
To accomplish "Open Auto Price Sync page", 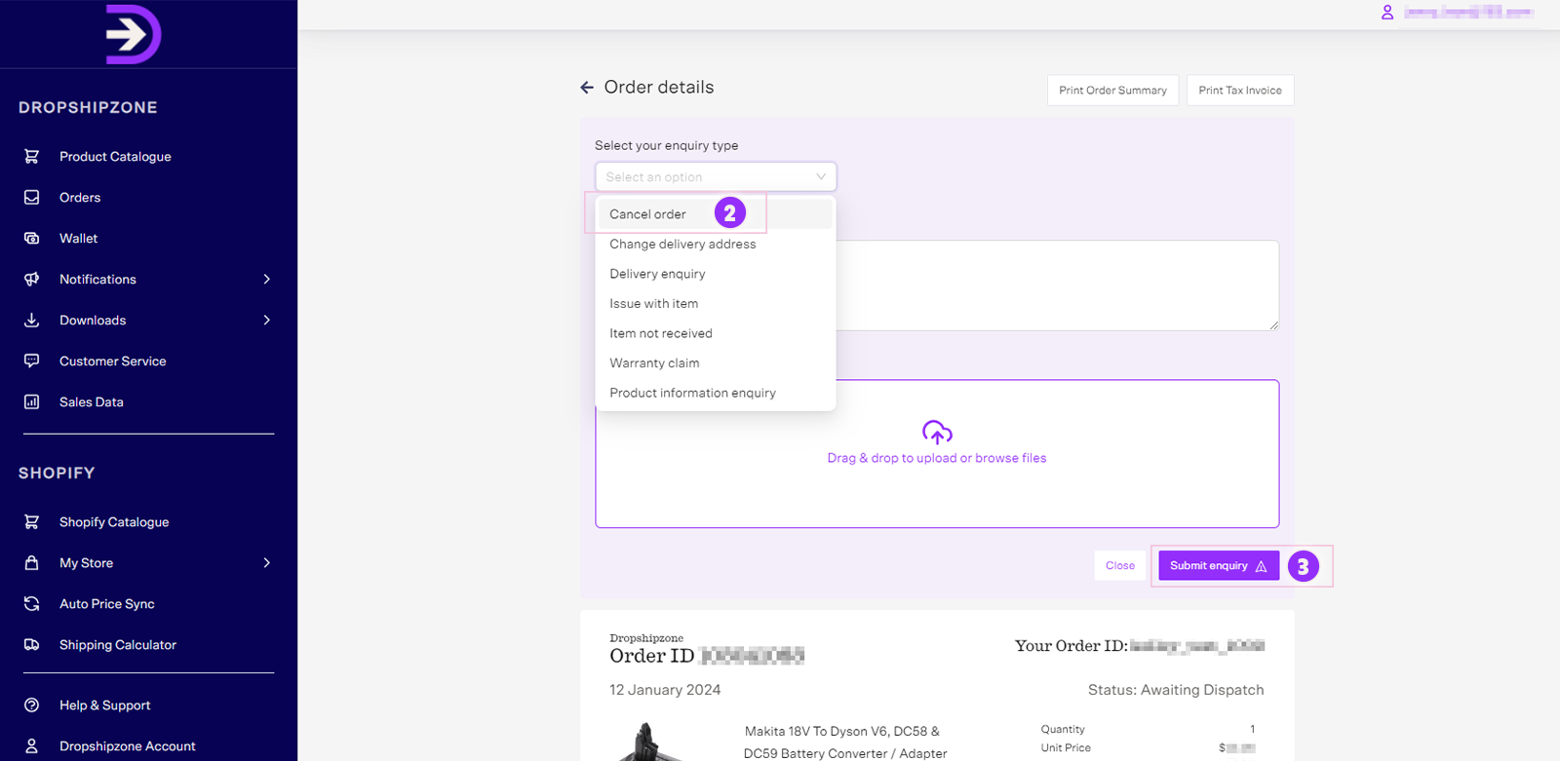I will pos(106,604).
